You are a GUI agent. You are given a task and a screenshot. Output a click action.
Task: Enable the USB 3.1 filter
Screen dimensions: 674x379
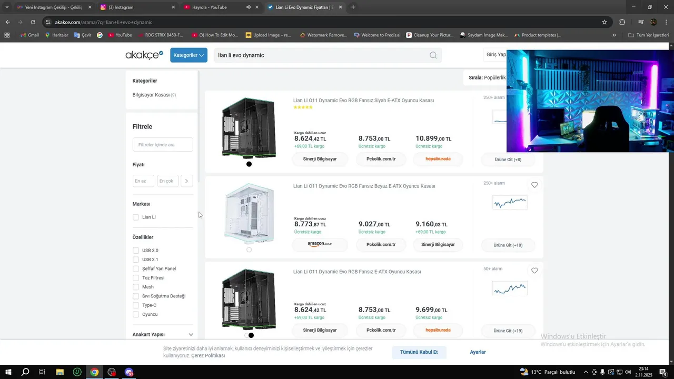pos(136,260)
